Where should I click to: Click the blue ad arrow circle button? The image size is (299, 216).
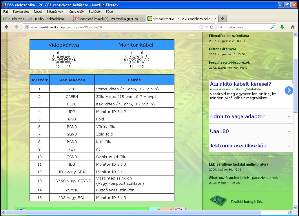point(289,90)
